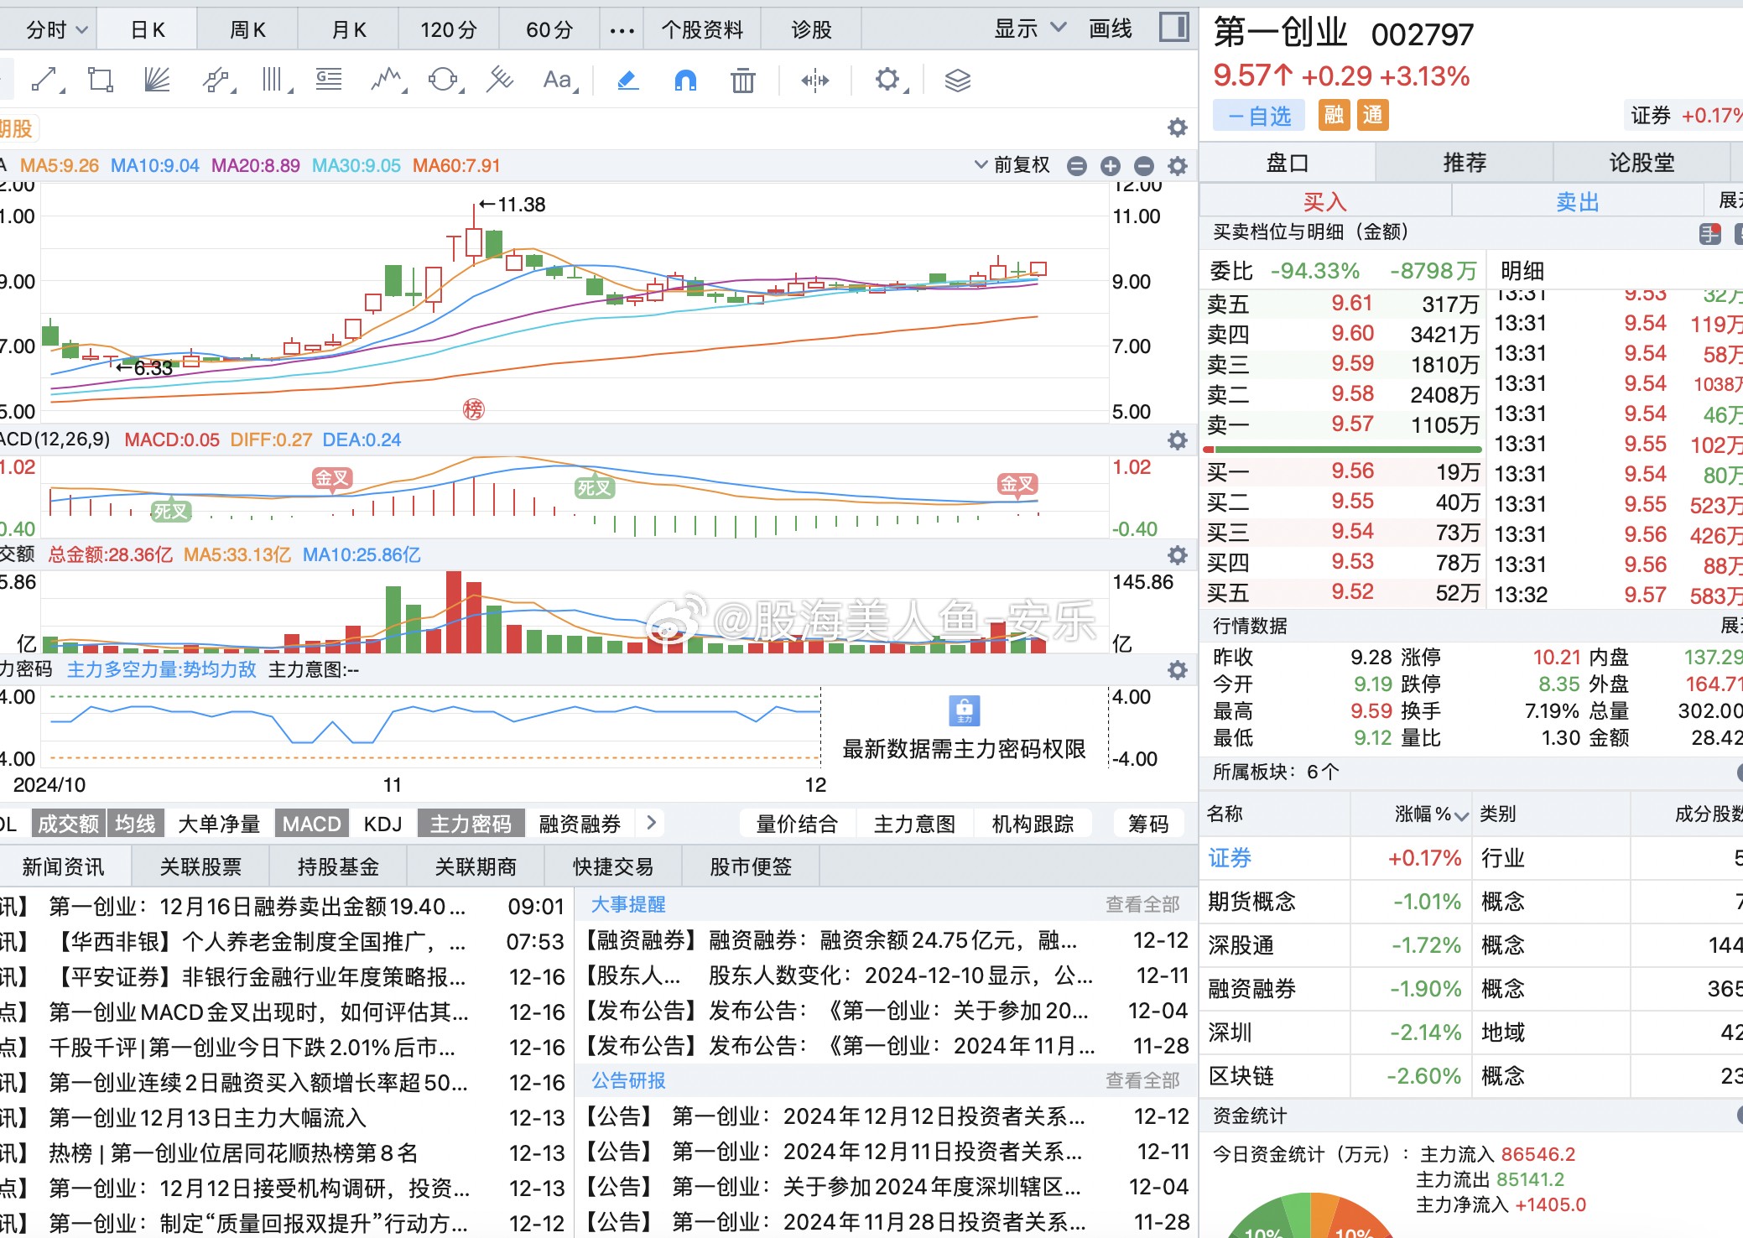Click the minus icon right of plus
The height and width of the screenshot is (1238, 1743).
[x=1144, y=166]
